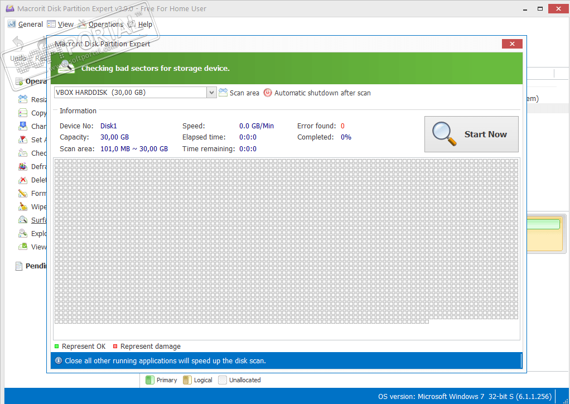
Task: Open the General menu
Action: pos(31,25)
